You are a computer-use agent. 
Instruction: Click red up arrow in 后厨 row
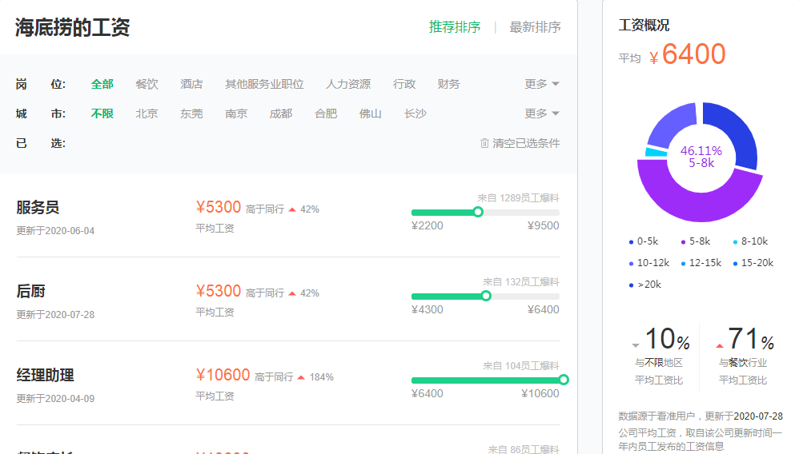pyautogui.click(x=292, y=293)
